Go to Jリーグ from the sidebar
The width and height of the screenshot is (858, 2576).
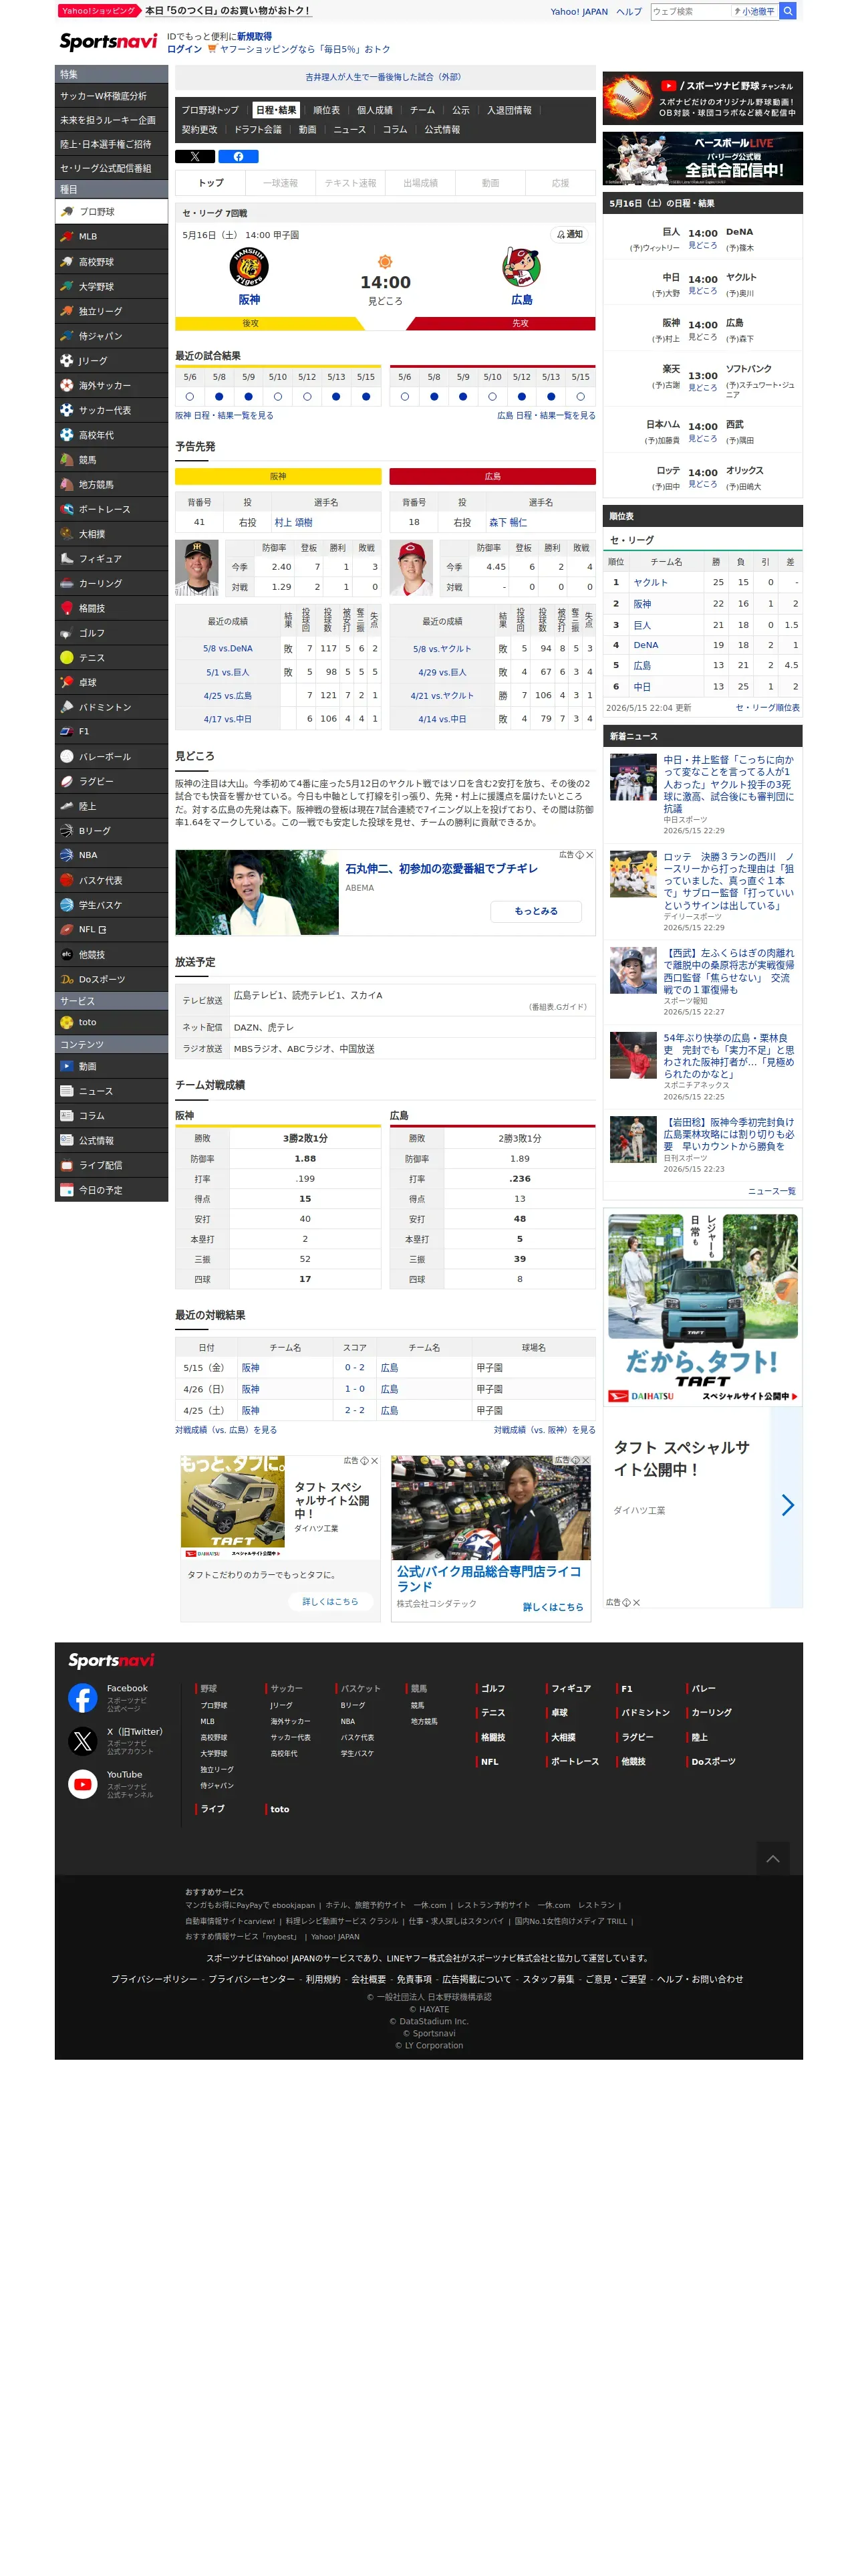(111, 361)
